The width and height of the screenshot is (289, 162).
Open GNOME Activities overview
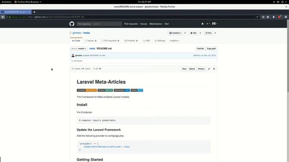[6, 2]
